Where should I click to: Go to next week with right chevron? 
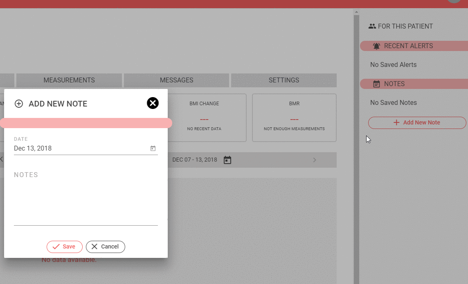(x=315, y=160)
